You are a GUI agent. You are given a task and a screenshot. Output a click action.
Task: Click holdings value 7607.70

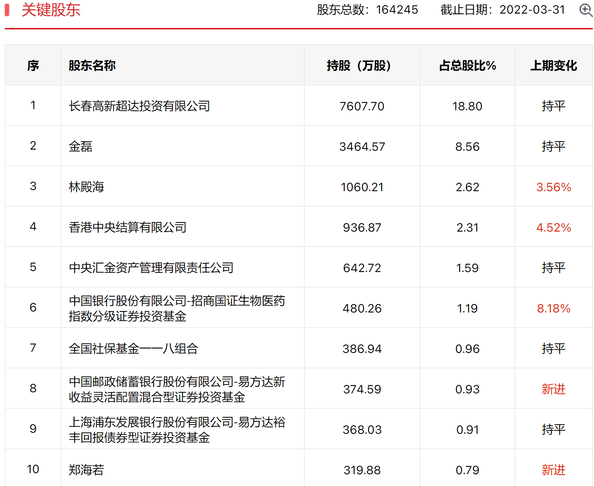(x=362, y=106)
